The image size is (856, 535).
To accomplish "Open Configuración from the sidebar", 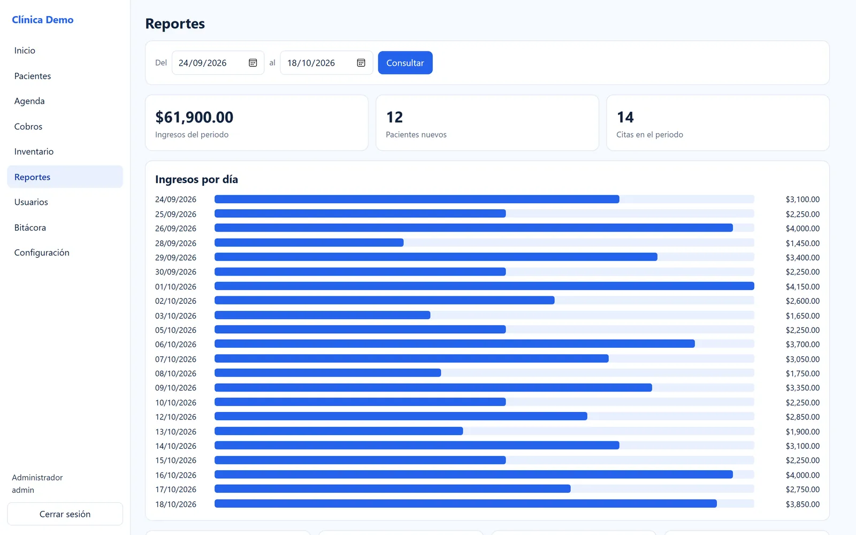I will 65,253.
